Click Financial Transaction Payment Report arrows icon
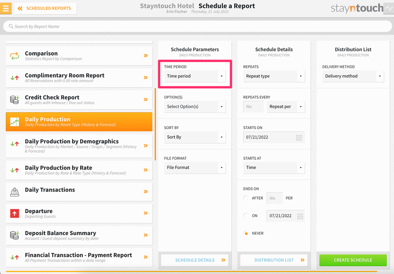 tap(15, 257)
